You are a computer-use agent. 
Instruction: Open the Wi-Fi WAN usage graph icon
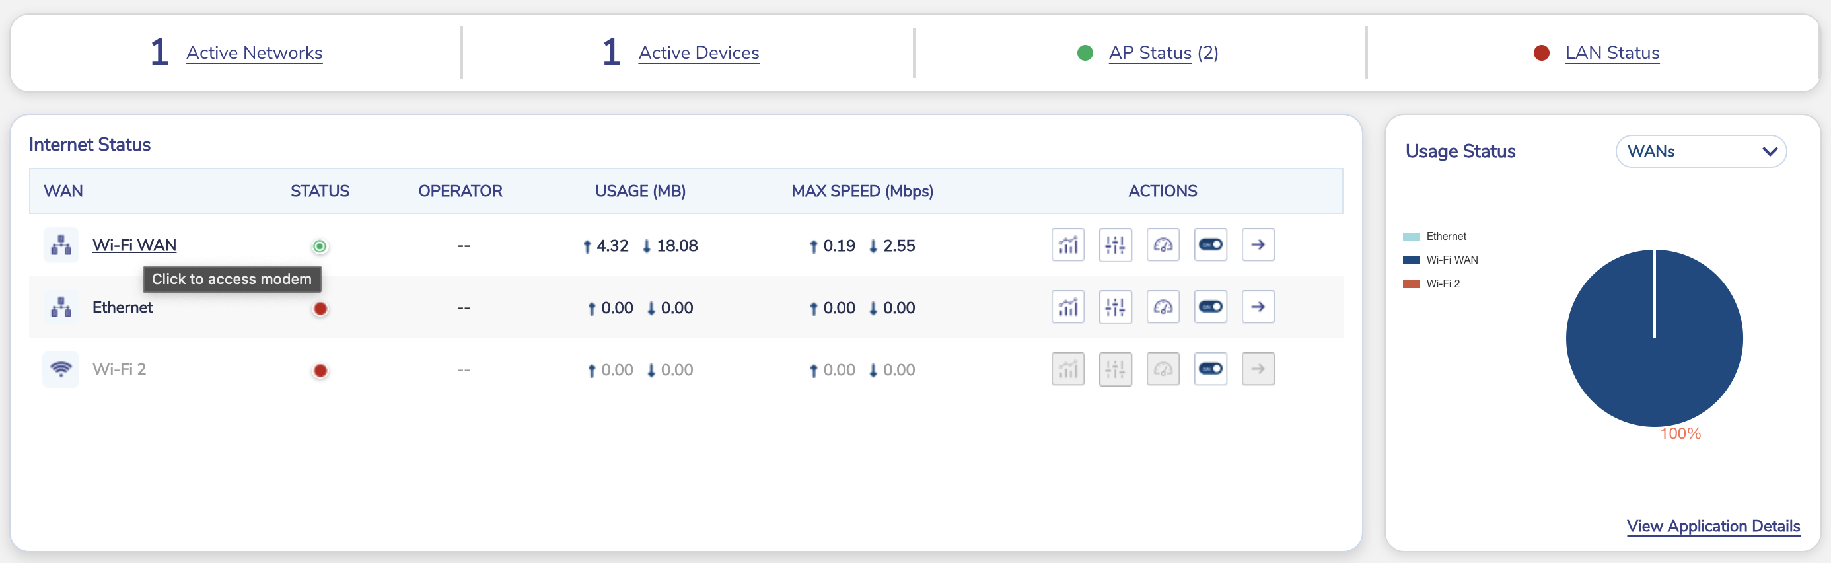1067,245
